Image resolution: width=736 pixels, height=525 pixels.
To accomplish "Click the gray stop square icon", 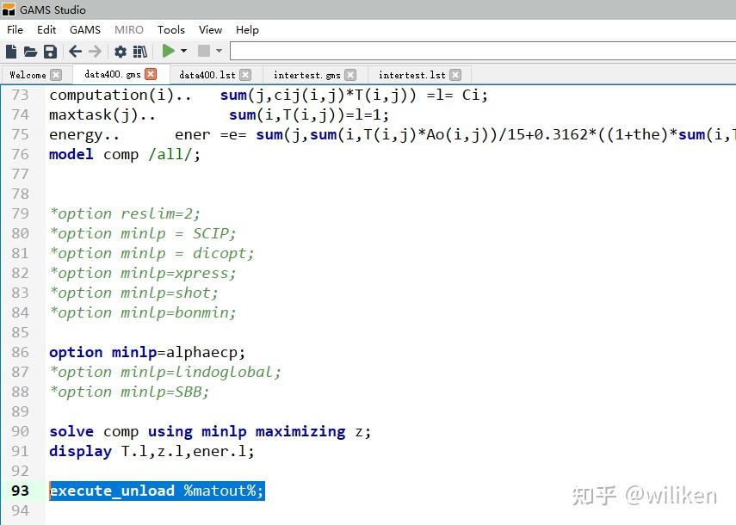I will click(203, 50).
